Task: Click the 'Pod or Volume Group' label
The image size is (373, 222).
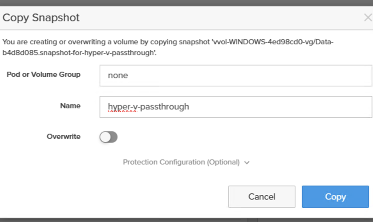Action: pyautogui.click(x=44, y=75)
